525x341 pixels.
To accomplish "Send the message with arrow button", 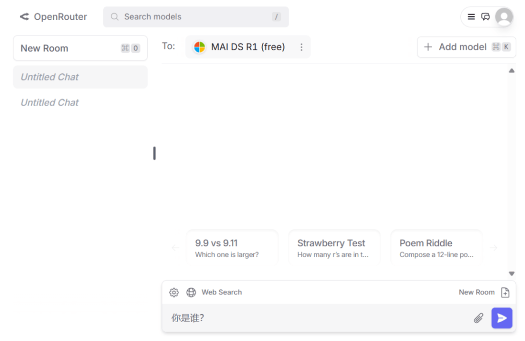I will (501, 318).
